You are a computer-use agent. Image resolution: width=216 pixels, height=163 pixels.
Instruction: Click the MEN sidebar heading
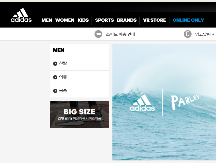[59, 50]
